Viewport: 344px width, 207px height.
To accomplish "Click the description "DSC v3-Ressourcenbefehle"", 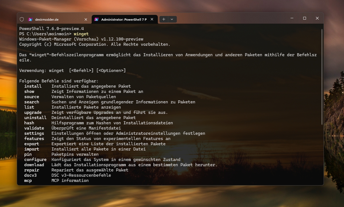I will 81,175.
